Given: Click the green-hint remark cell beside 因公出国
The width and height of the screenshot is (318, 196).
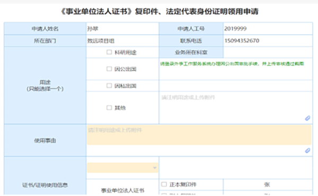Looking at the screenshot, I should click(236, 69).
